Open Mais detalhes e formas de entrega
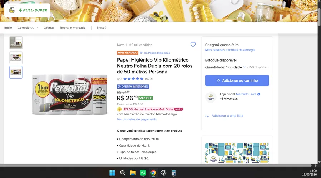This screenshot has height=178, width=321. [230, 50]
